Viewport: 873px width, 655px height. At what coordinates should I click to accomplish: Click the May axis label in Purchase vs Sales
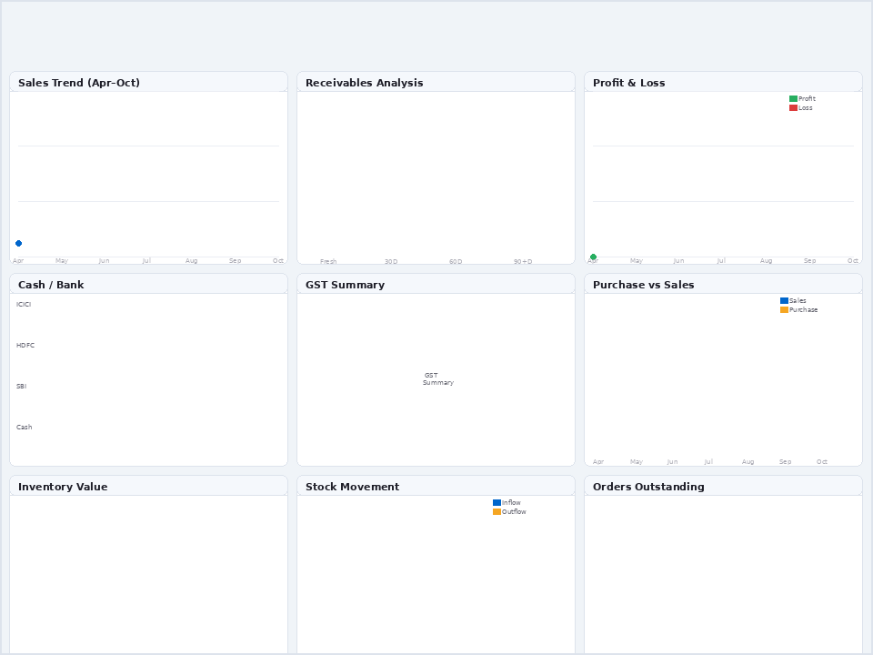click(x=637, y=462)
